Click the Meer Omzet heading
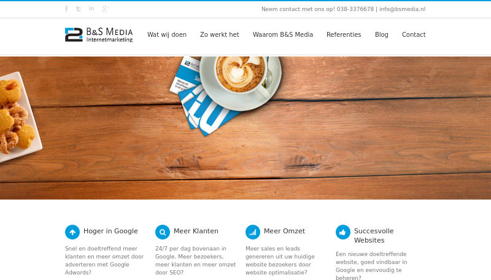The image size is (491, 280). coord(284,231)
